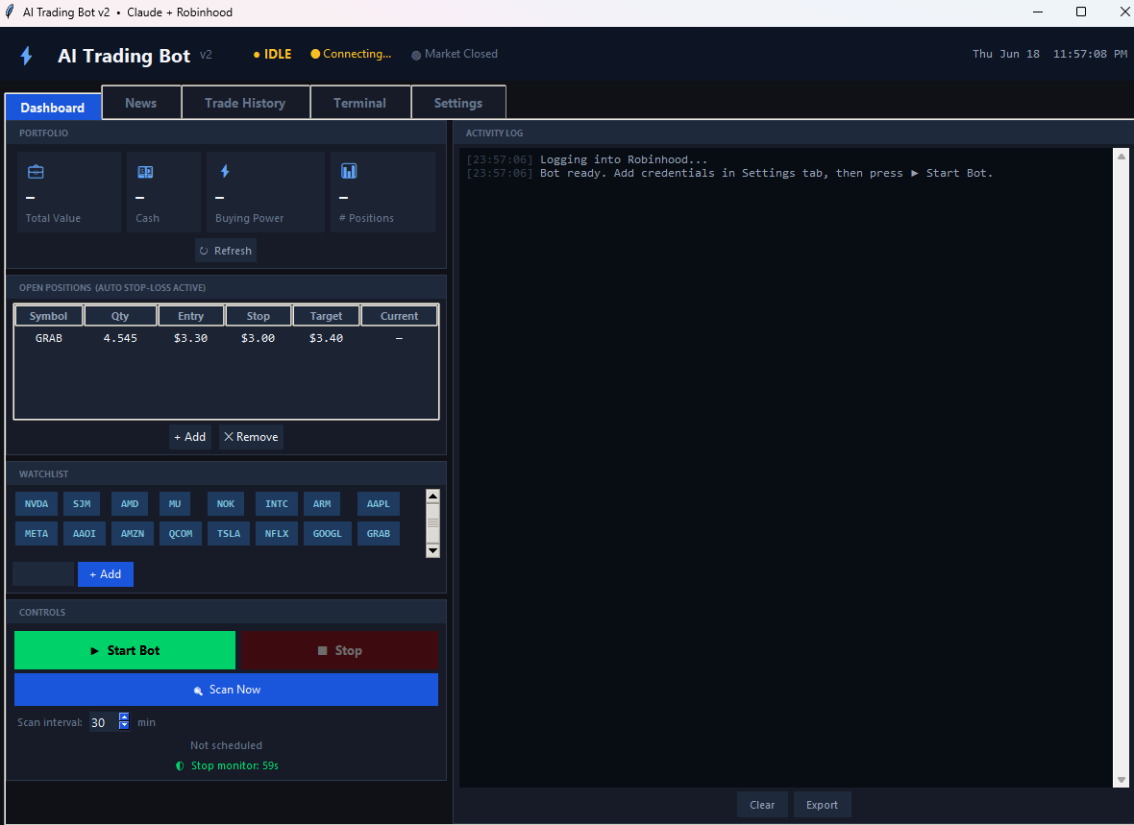This screenshot has height=825, width=1134.
Task: Select INTC in the watchlist
Action: [x=276, y=504]
